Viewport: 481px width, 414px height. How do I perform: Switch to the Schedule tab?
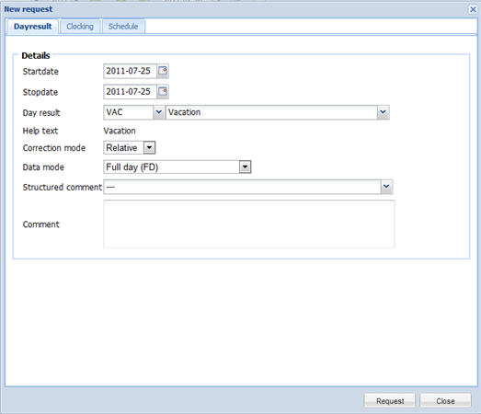pyautogui.click(x=123, y=27)
